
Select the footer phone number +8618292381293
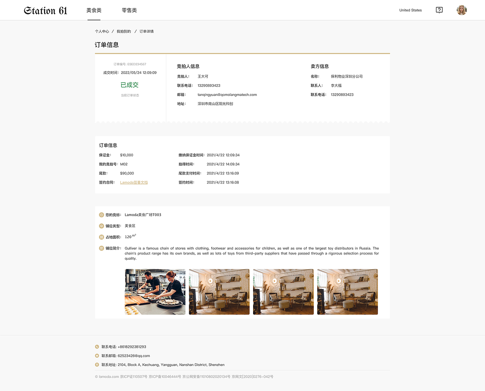pos(132,347)
